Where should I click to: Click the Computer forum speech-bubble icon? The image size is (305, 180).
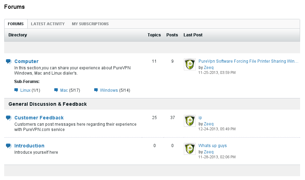pos(9,62)
